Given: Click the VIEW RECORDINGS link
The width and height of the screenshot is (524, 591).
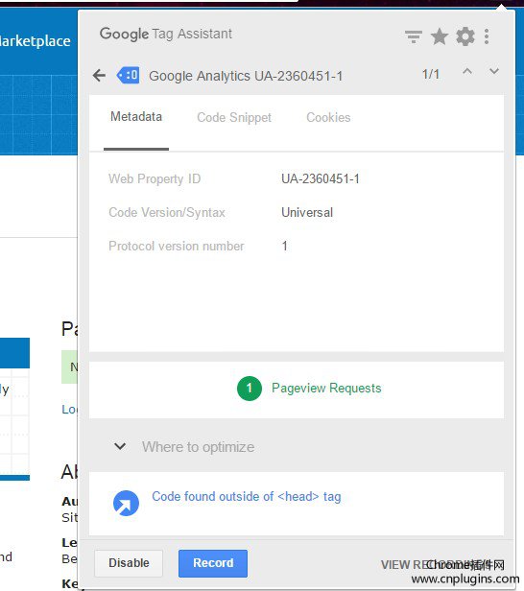Looking at the screenshot, I should coord(438,564).
